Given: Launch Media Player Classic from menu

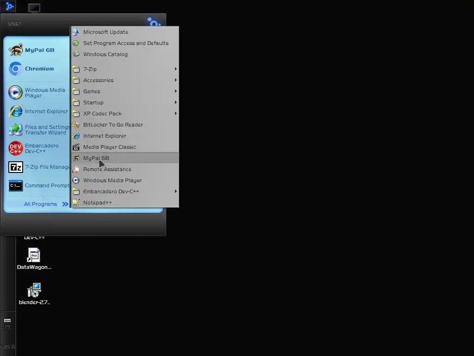Looking at the screenshot, I should (x=125, y=147).
